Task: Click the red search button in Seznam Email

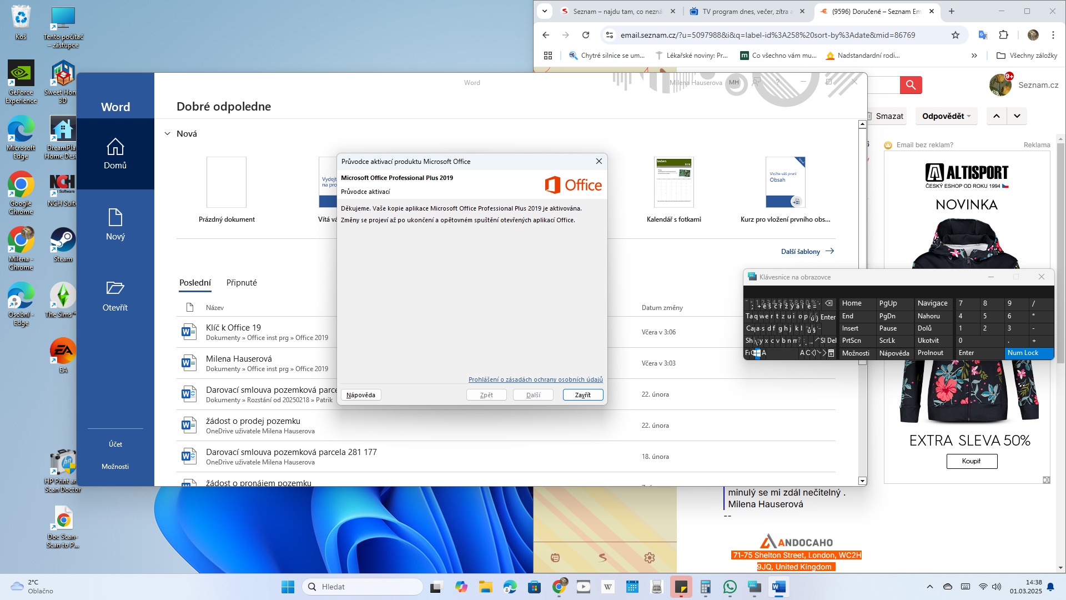Action: click(911, 84)
